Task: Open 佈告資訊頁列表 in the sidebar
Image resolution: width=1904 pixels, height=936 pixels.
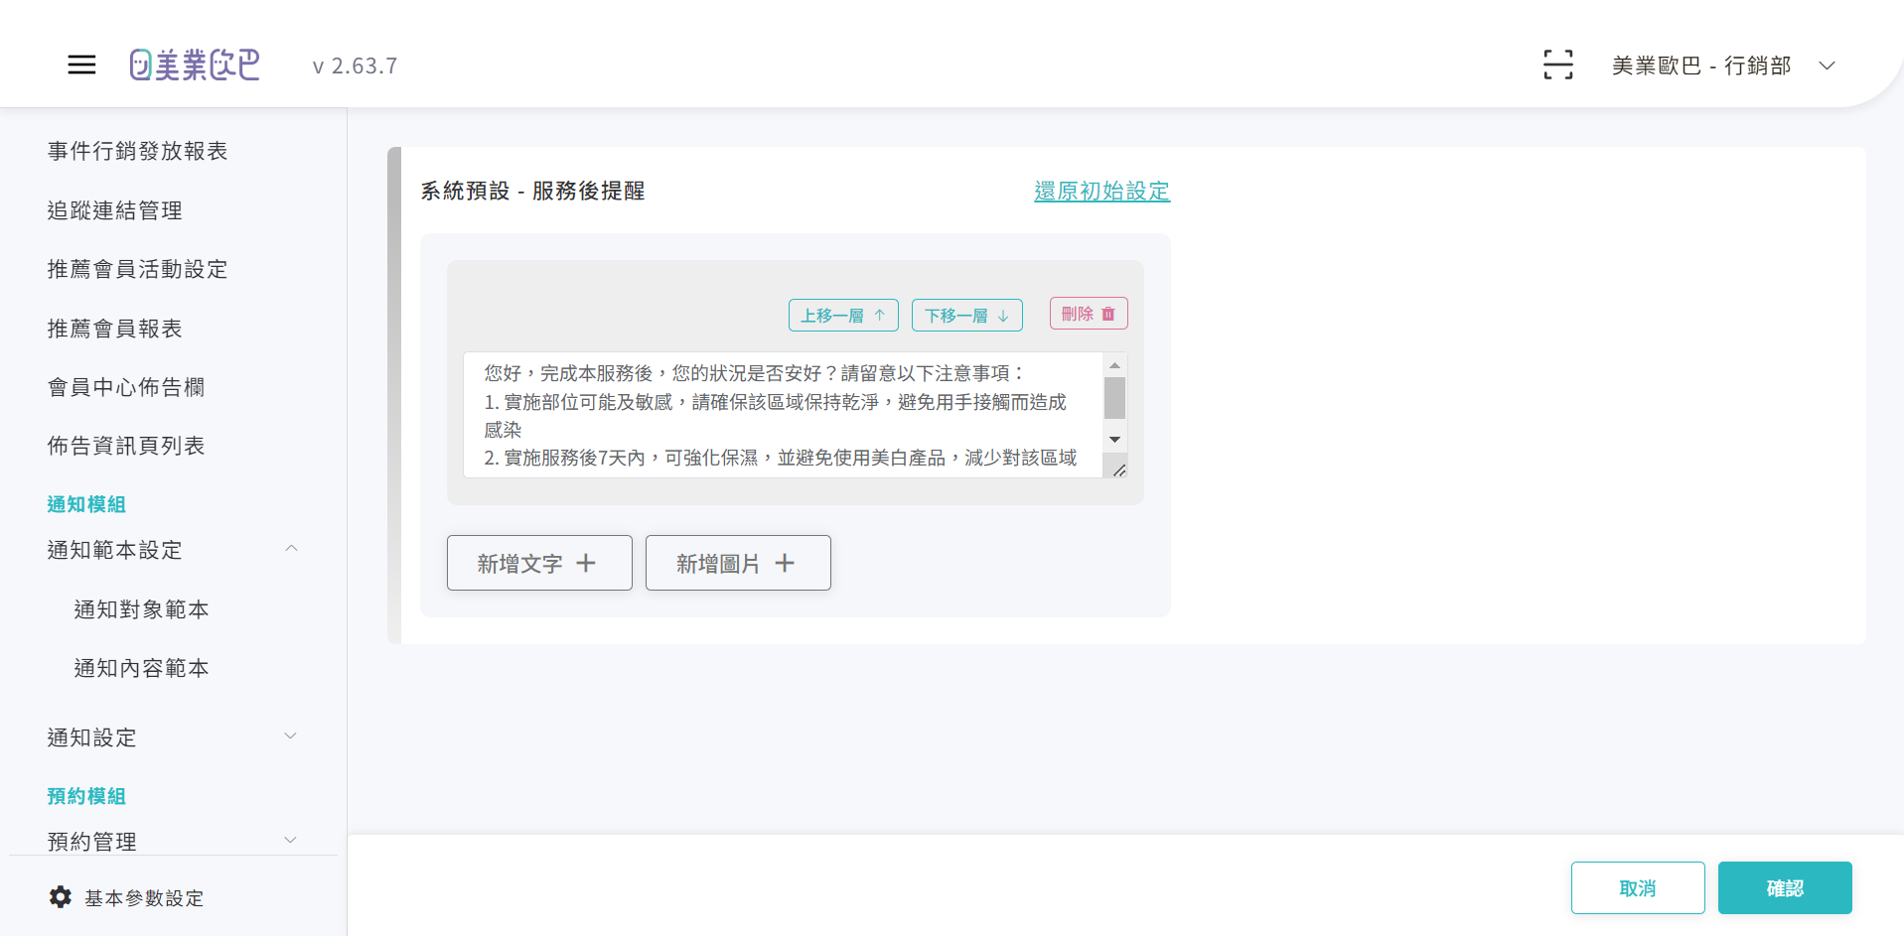Action: click(x=126, y=446)
